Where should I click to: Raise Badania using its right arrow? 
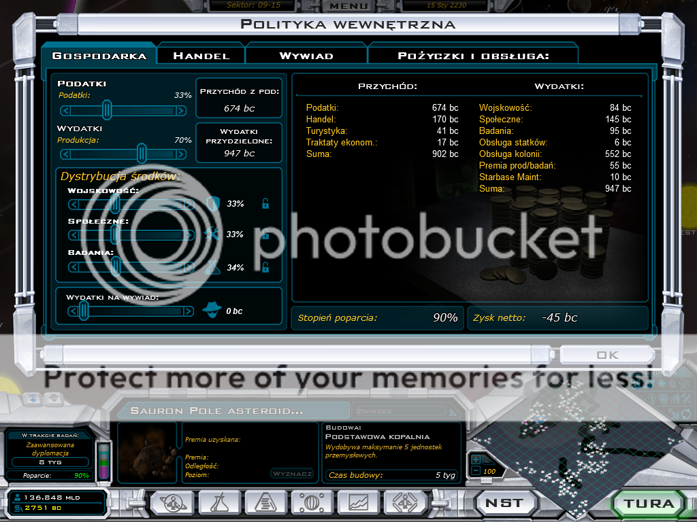(x=189, y=267)
